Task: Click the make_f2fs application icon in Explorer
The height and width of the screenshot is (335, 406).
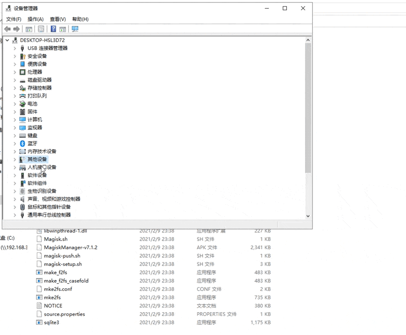Action: 39,273
